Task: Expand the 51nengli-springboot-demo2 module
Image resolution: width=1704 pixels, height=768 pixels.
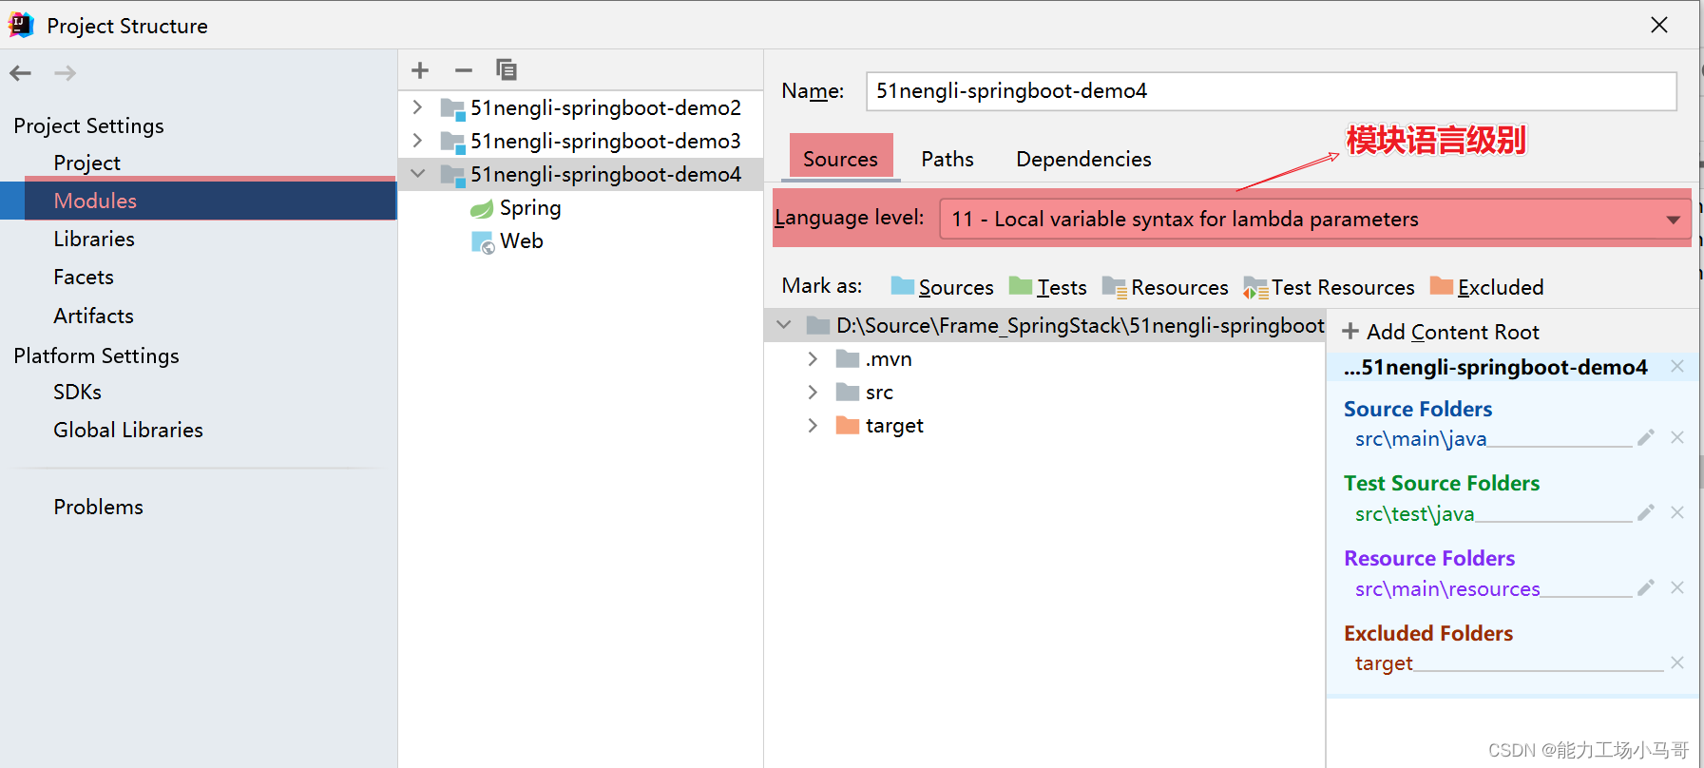Action: [x=417, y=106]
